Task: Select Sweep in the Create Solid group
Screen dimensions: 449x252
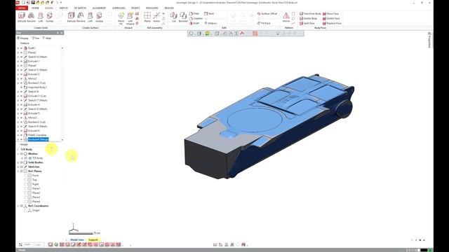Action: tap(50, 17)
